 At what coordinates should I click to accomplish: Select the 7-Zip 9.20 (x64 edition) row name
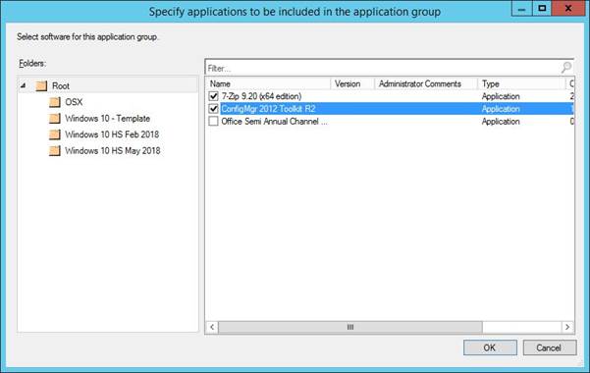click(261, 96)
